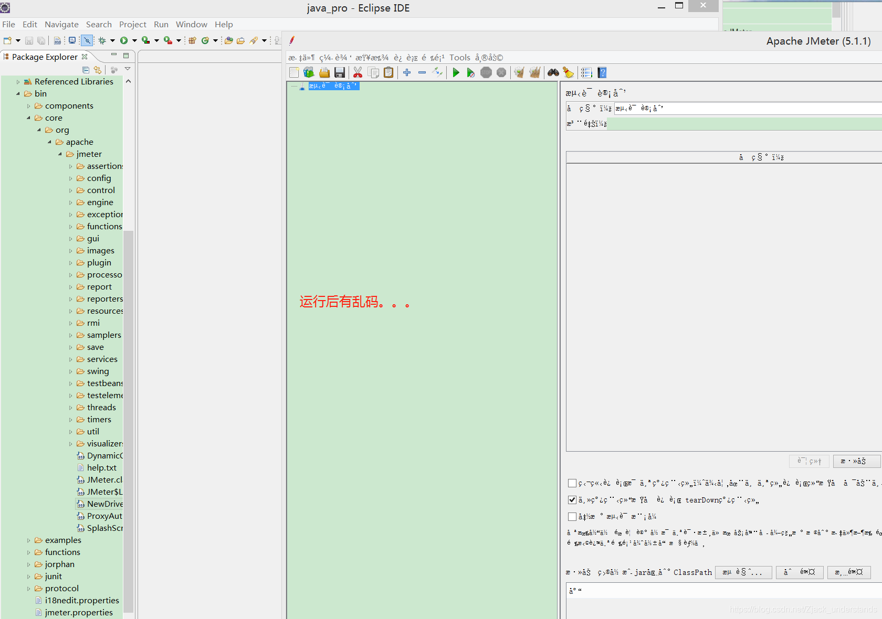Toggle first checkbox below JMeter variables table
Viewport: 882px width, 619px height.
[x=572, y=483]
